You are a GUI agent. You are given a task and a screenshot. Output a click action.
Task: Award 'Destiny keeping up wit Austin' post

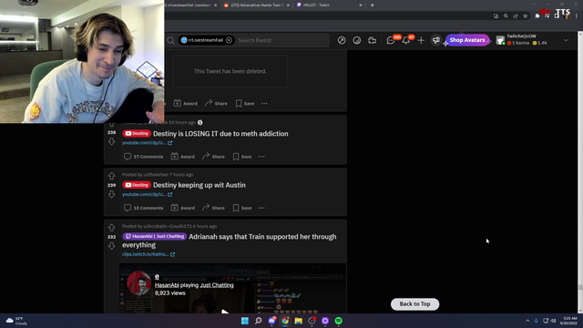click(x=183, y=208)
